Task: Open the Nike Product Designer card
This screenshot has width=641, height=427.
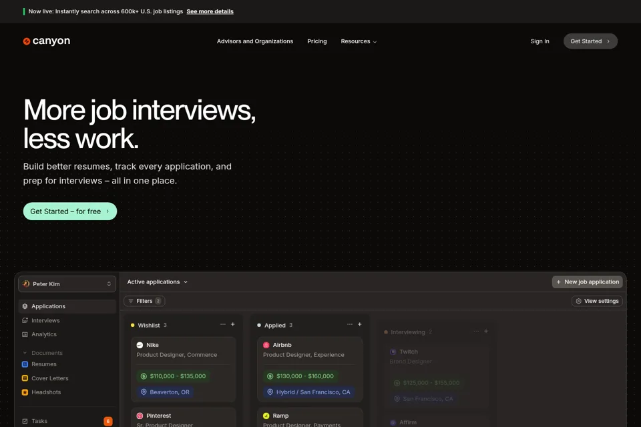Action: (183, 370)
